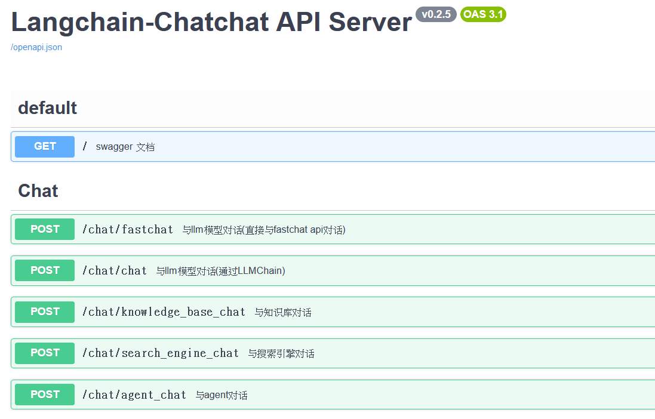The height and width of the screenshot is (419, 655).
Task: Collapse the default section header
Action: [x=48, y=108]
